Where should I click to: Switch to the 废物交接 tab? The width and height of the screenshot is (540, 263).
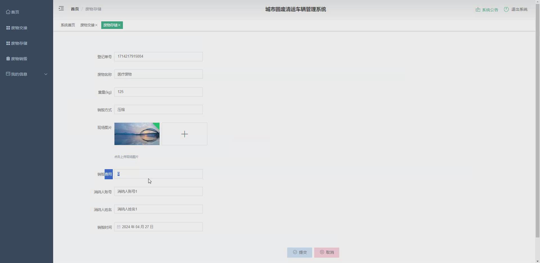click(x=87, y=25)
